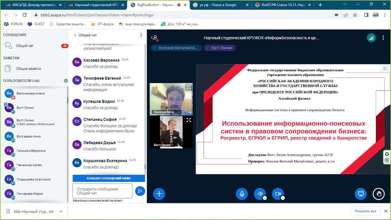This screenshot has width=391, height=220.
Task: Open camera permission icon in address bar
Action: [336, 15]
